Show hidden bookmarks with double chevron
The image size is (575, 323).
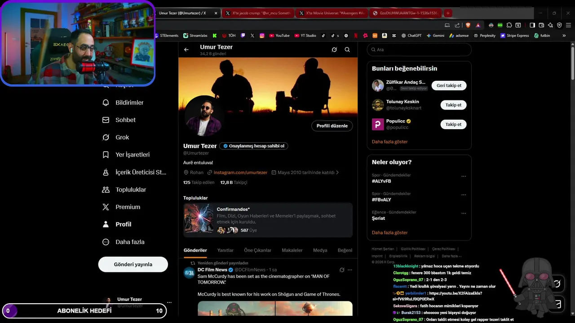click(x=564, y=35)
